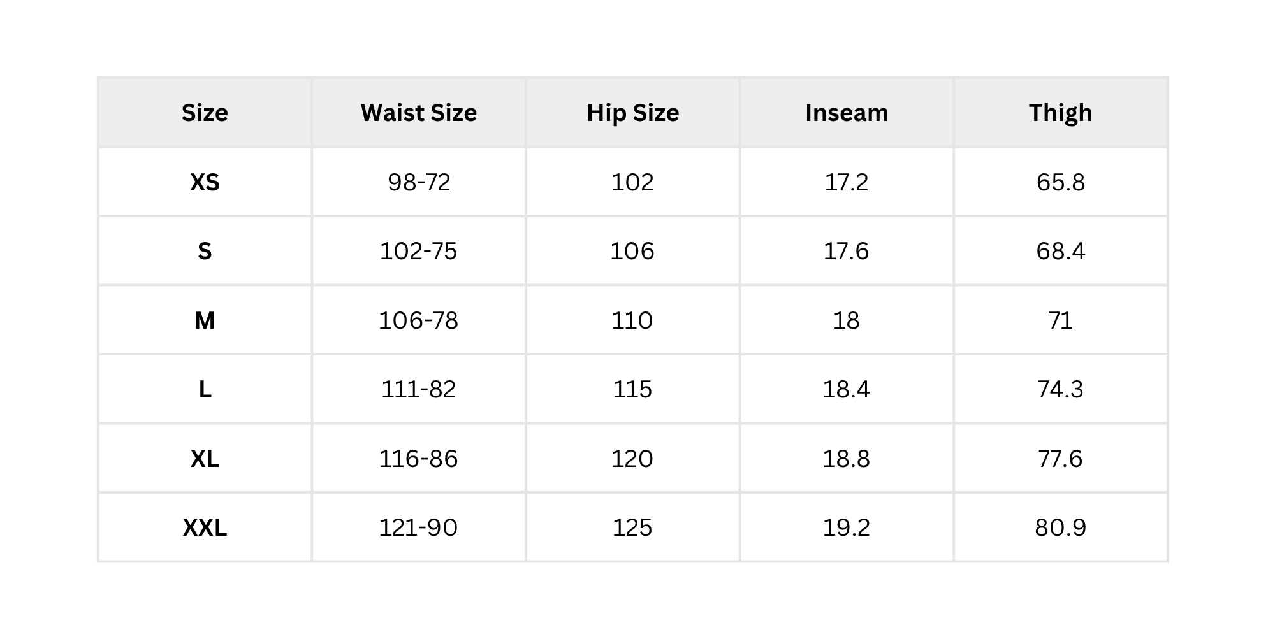
Task: Click the XXL size row label
Action: [205, 527]
